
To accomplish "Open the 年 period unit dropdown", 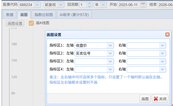I will coord(103,5).
